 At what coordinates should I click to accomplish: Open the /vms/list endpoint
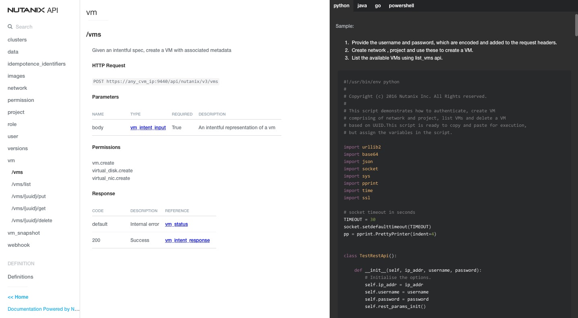pyautogui.click(x=21, y=184)
